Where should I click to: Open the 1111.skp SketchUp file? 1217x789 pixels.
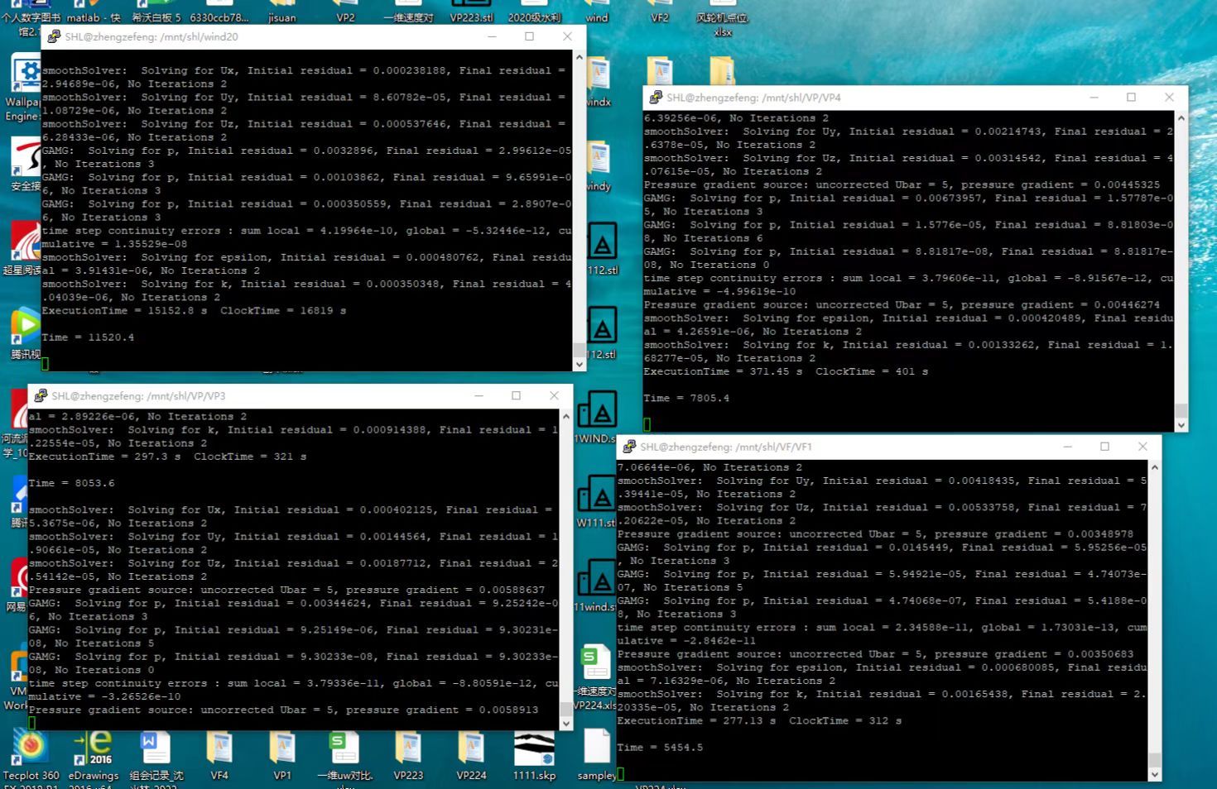[x=534, y=750]
